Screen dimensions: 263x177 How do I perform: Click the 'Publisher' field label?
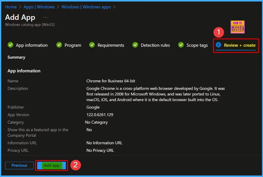click(16, 107)
